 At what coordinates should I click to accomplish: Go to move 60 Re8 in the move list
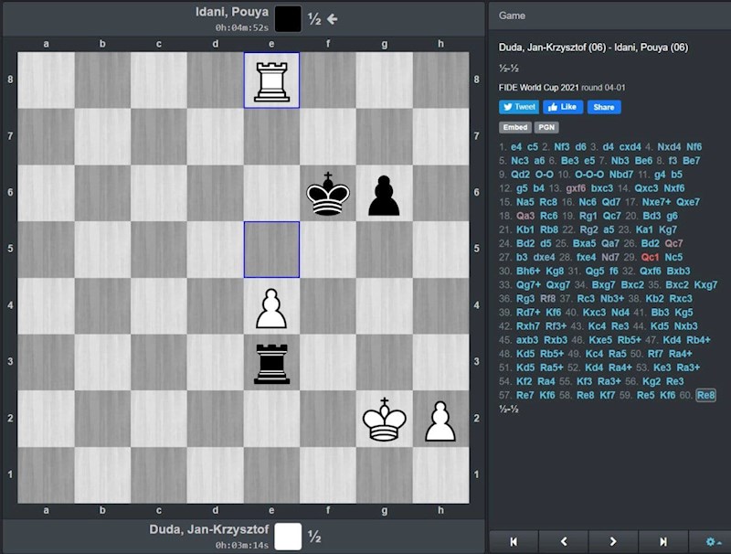click(705, 395)
